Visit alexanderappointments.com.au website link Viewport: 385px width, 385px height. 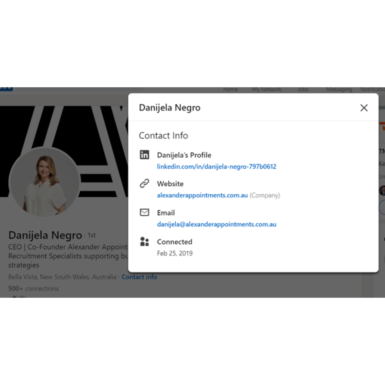202,195
